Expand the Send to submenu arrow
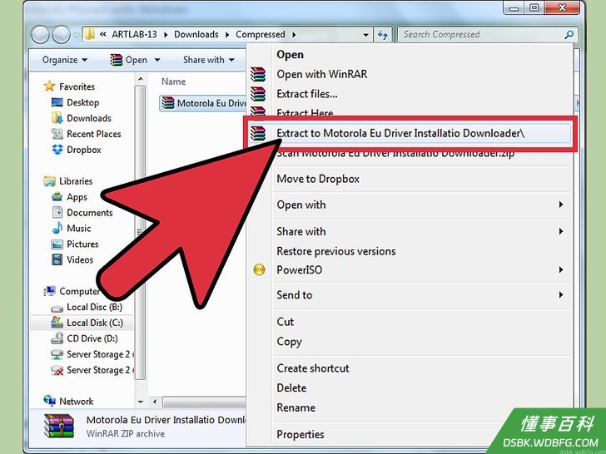 pyautogui.click(x=561, y=295)
